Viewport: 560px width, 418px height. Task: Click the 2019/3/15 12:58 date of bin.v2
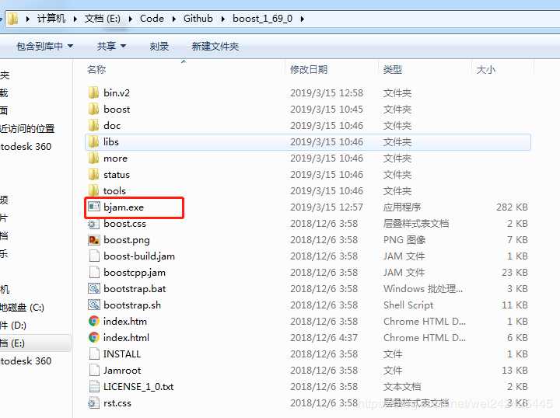(327, 92)
